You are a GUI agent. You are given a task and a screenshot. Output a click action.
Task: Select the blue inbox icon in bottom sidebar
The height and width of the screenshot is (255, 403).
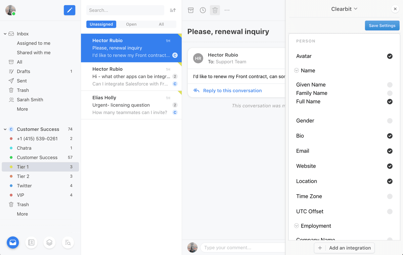pos(13,242)
